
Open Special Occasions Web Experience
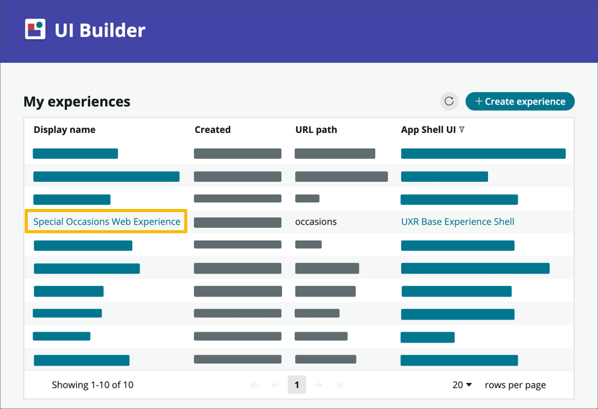pos(106,221)
